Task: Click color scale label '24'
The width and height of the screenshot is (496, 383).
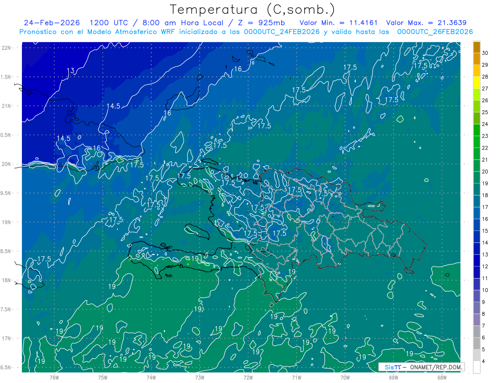Action: coord(485,124)
